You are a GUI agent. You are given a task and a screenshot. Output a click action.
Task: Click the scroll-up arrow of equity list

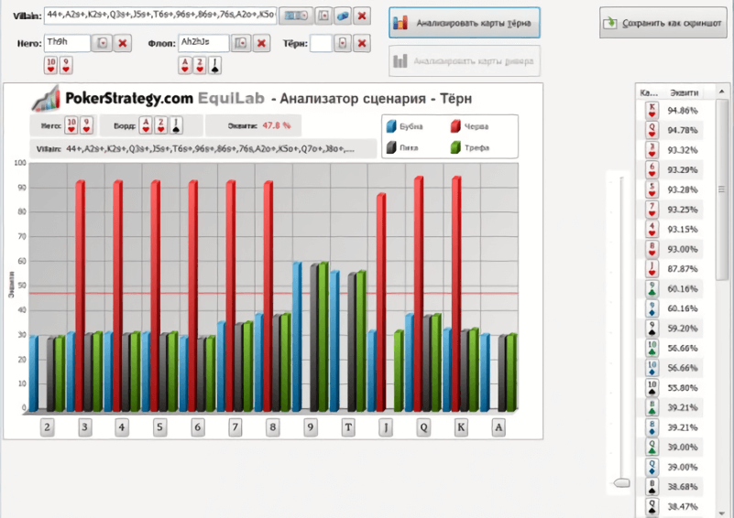pyautogui.click(x=721, y=92)
